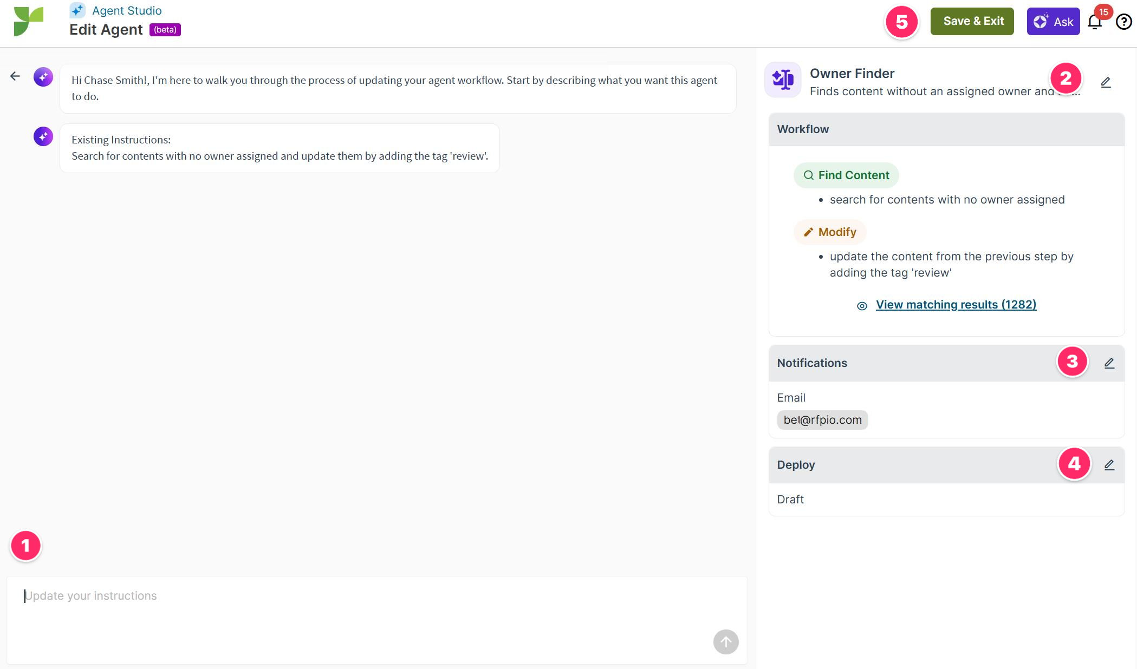Viewport: 1137px width, 669px height.
Task: Click the Edit Agent page heading
Action: click(106, 30)
